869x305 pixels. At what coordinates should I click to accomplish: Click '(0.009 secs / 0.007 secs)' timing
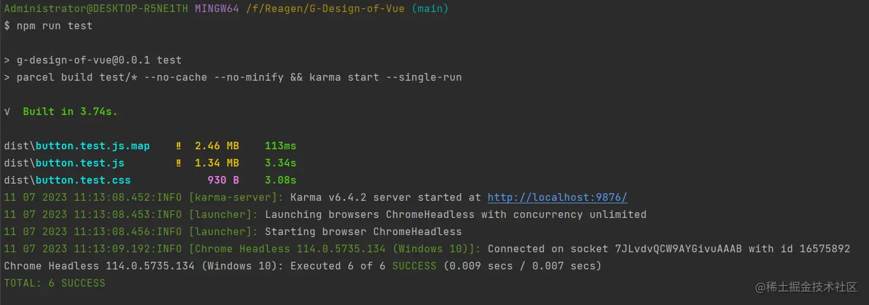click(523, 266)
